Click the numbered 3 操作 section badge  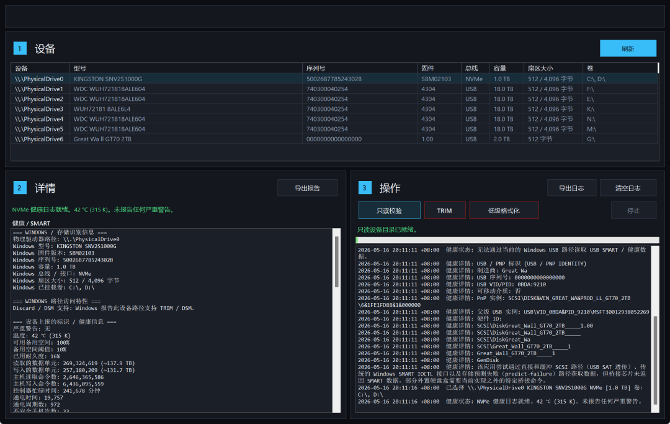[365, 188]
